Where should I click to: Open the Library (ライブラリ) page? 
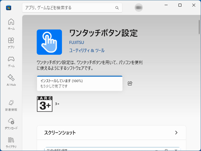click(x=11, y=143)
